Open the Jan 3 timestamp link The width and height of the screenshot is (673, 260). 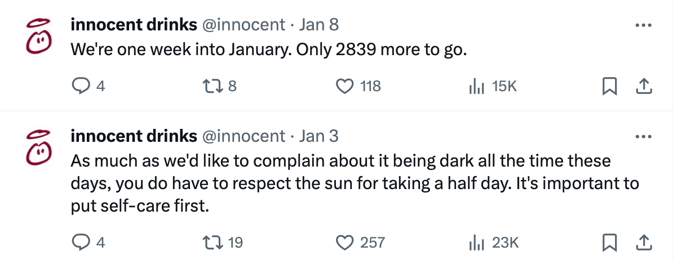[x=318, y=136]
